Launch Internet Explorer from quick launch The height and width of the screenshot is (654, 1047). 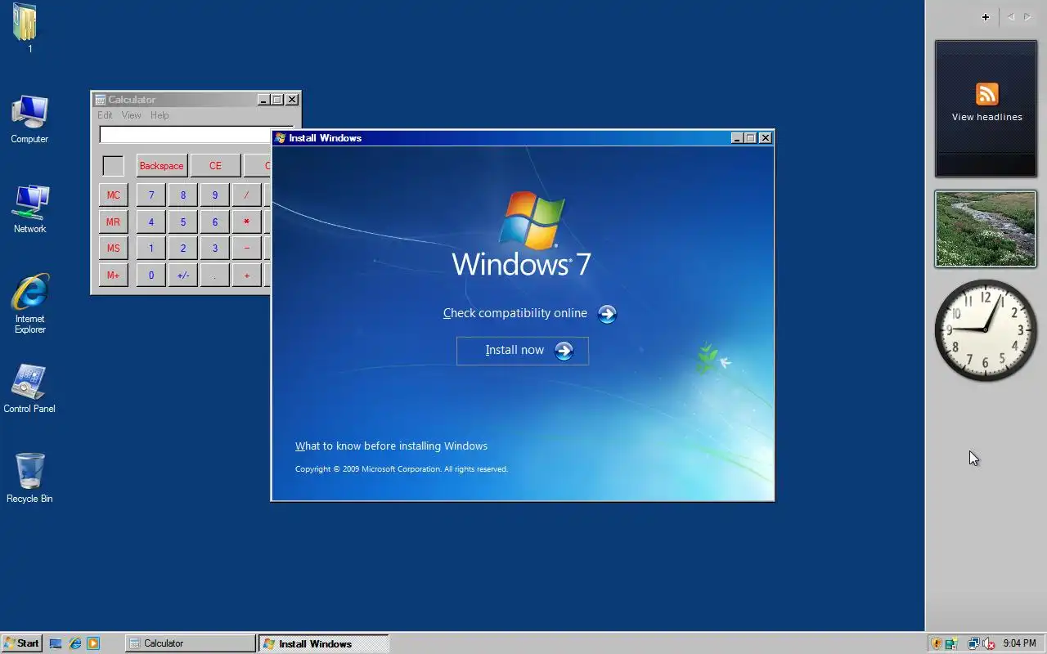click(74, 643)
